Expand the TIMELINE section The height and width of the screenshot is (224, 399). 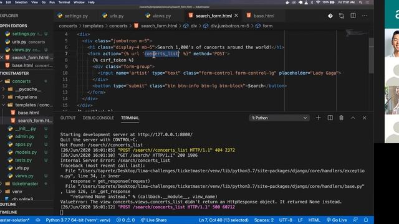pyautogui.click(x=9, y=212)
